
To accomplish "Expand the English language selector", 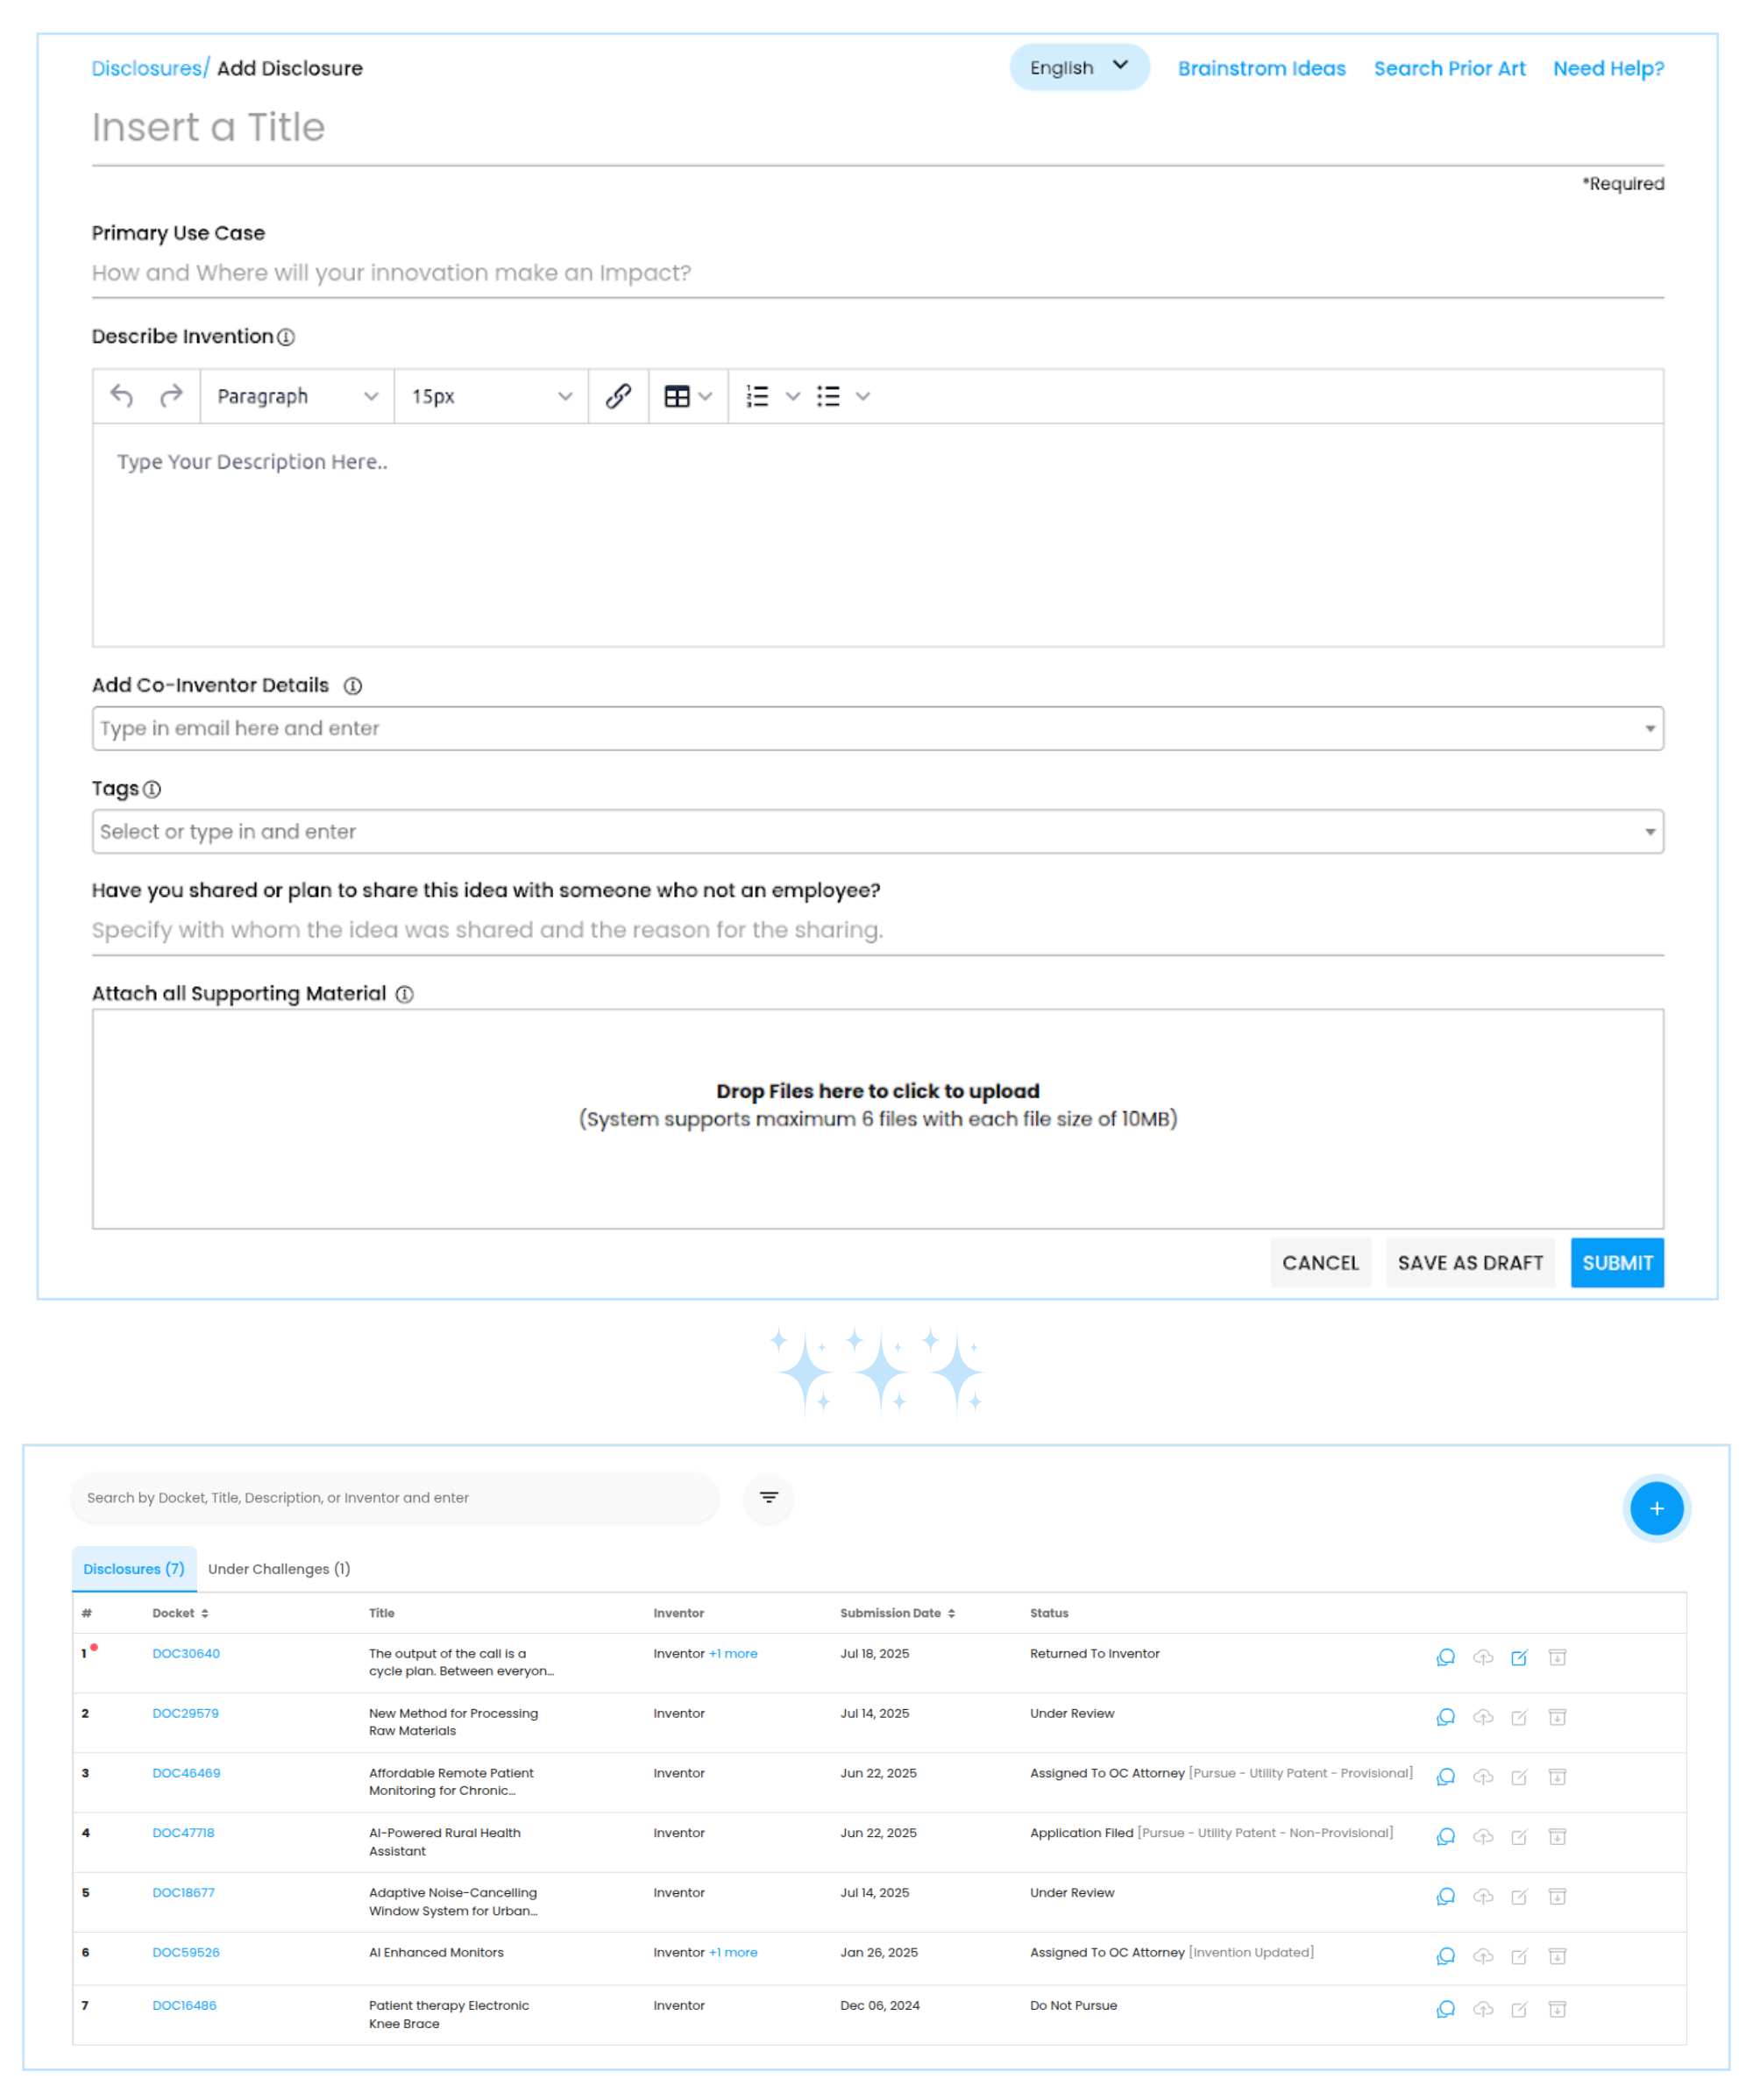I will (x=1078, y=67).
